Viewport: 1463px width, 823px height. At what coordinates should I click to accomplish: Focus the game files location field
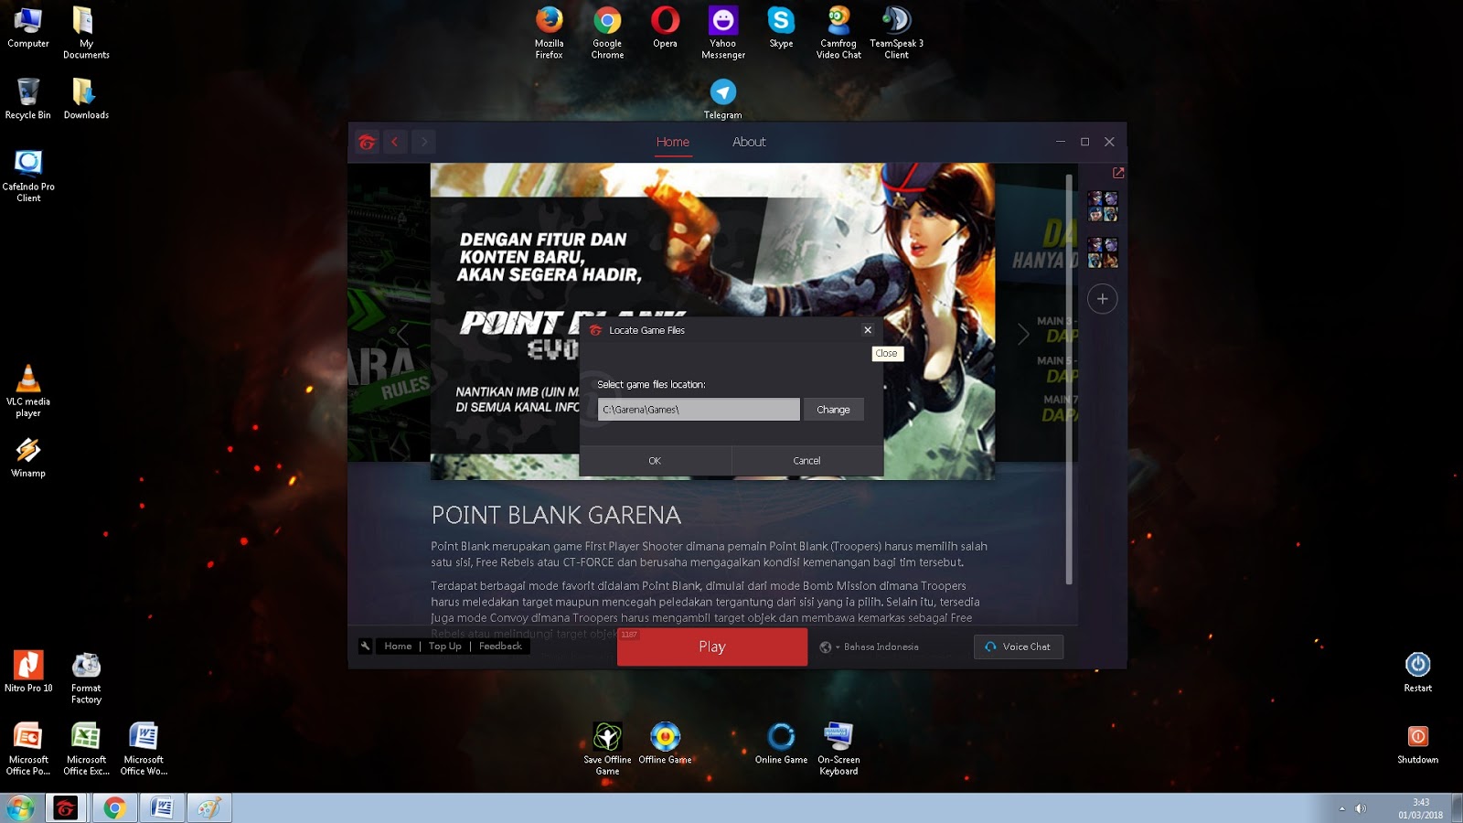(x=699, y=410)
